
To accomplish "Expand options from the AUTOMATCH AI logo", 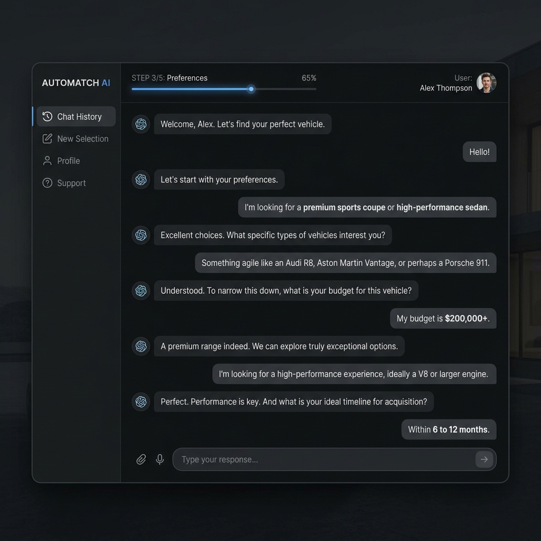I will [76, 82].
